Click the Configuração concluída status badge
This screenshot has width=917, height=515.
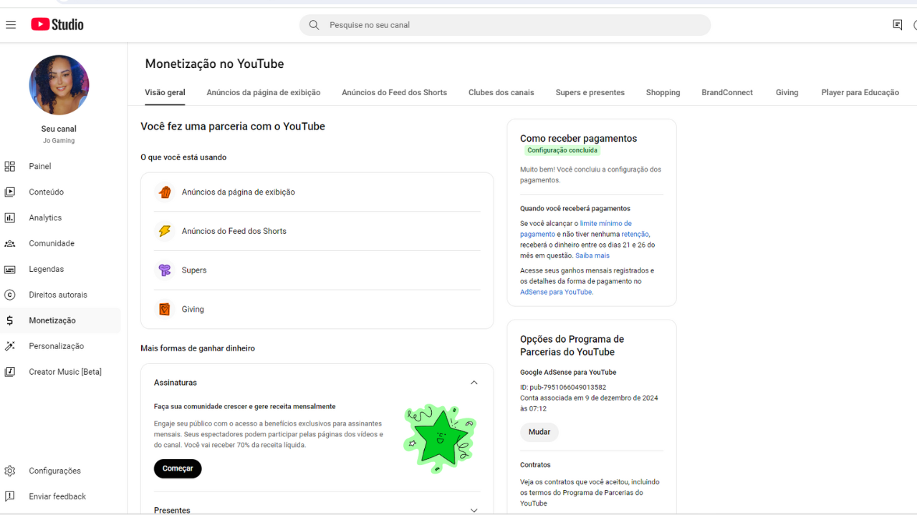coord(562,151)
